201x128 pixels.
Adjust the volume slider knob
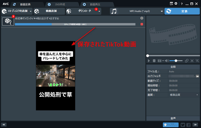[176, 61]
